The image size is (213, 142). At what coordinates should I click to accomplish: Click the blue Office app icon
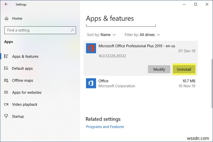coord(91,83)
